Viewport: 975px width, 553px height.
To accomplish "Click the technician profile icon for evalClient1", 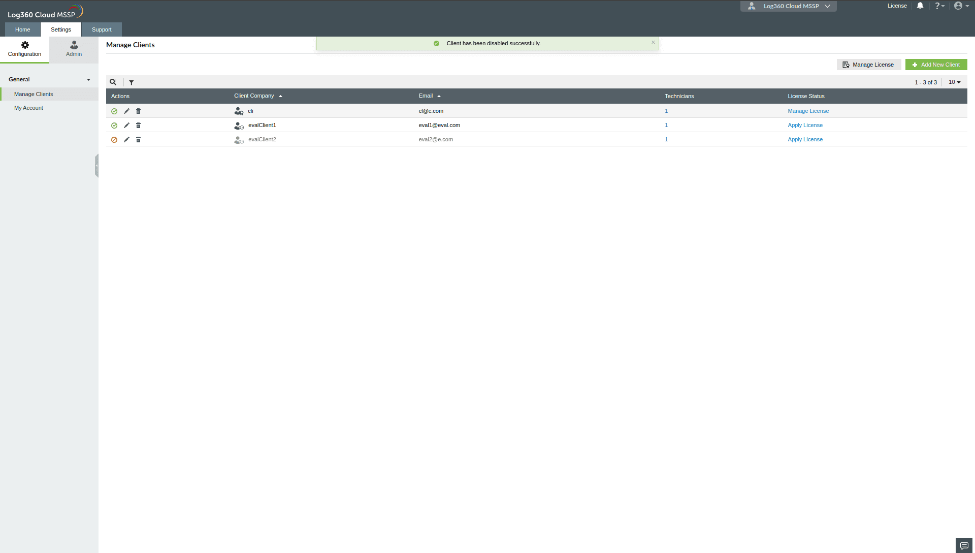I will pyautogui.click(x=238, y=126).
